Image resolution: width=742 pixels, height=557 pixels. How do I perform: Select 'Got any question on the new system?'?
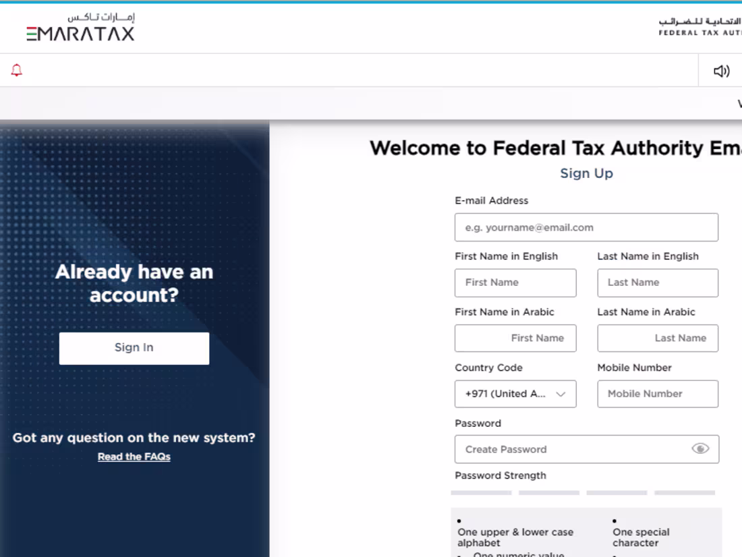click(134, 438)
